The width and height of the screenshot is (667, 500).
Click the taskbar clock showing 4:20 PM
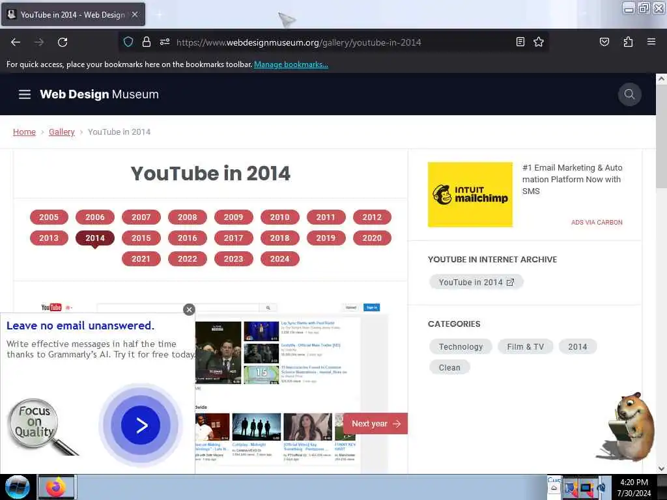[634, 487]
